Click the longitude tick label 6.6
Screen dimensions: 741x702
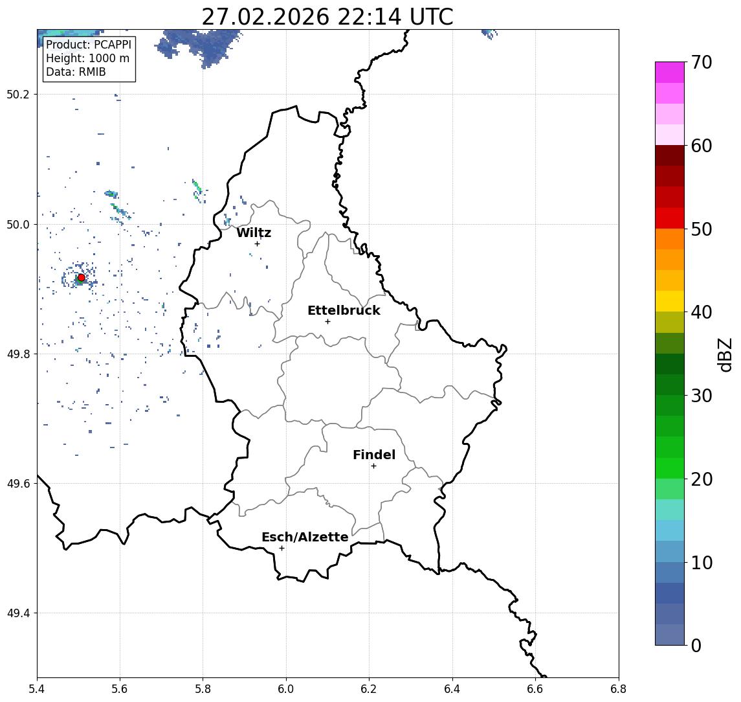[x=535, y=689]
